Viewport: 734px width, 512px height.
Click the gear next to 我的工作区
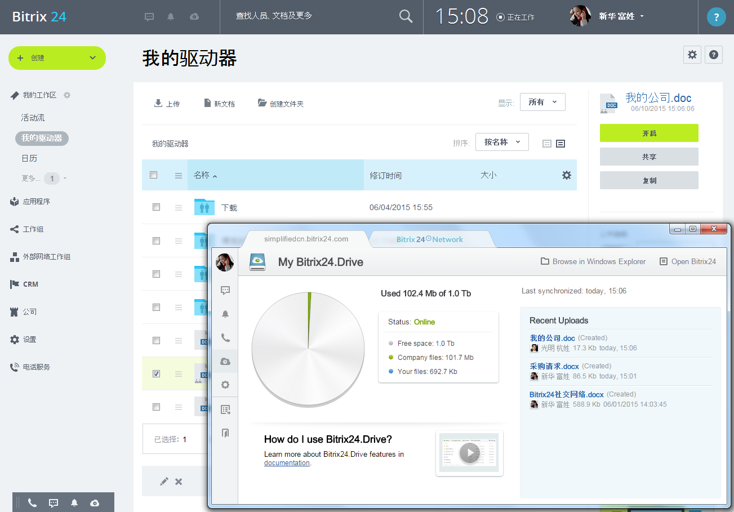coord(67,95)
